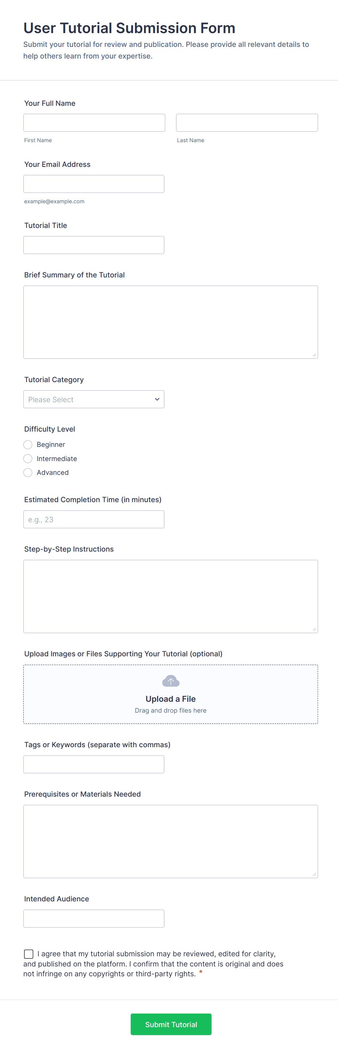Viewport: 338px width, 1053px height.
Task: Focus the First Name input field
Action: (x=94, y=123)
